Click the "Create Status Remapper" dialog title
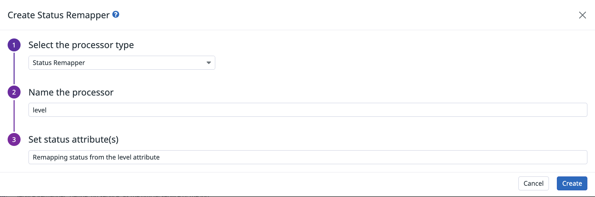This screenshot has height=197, width=595. click(x=58, y=15)
